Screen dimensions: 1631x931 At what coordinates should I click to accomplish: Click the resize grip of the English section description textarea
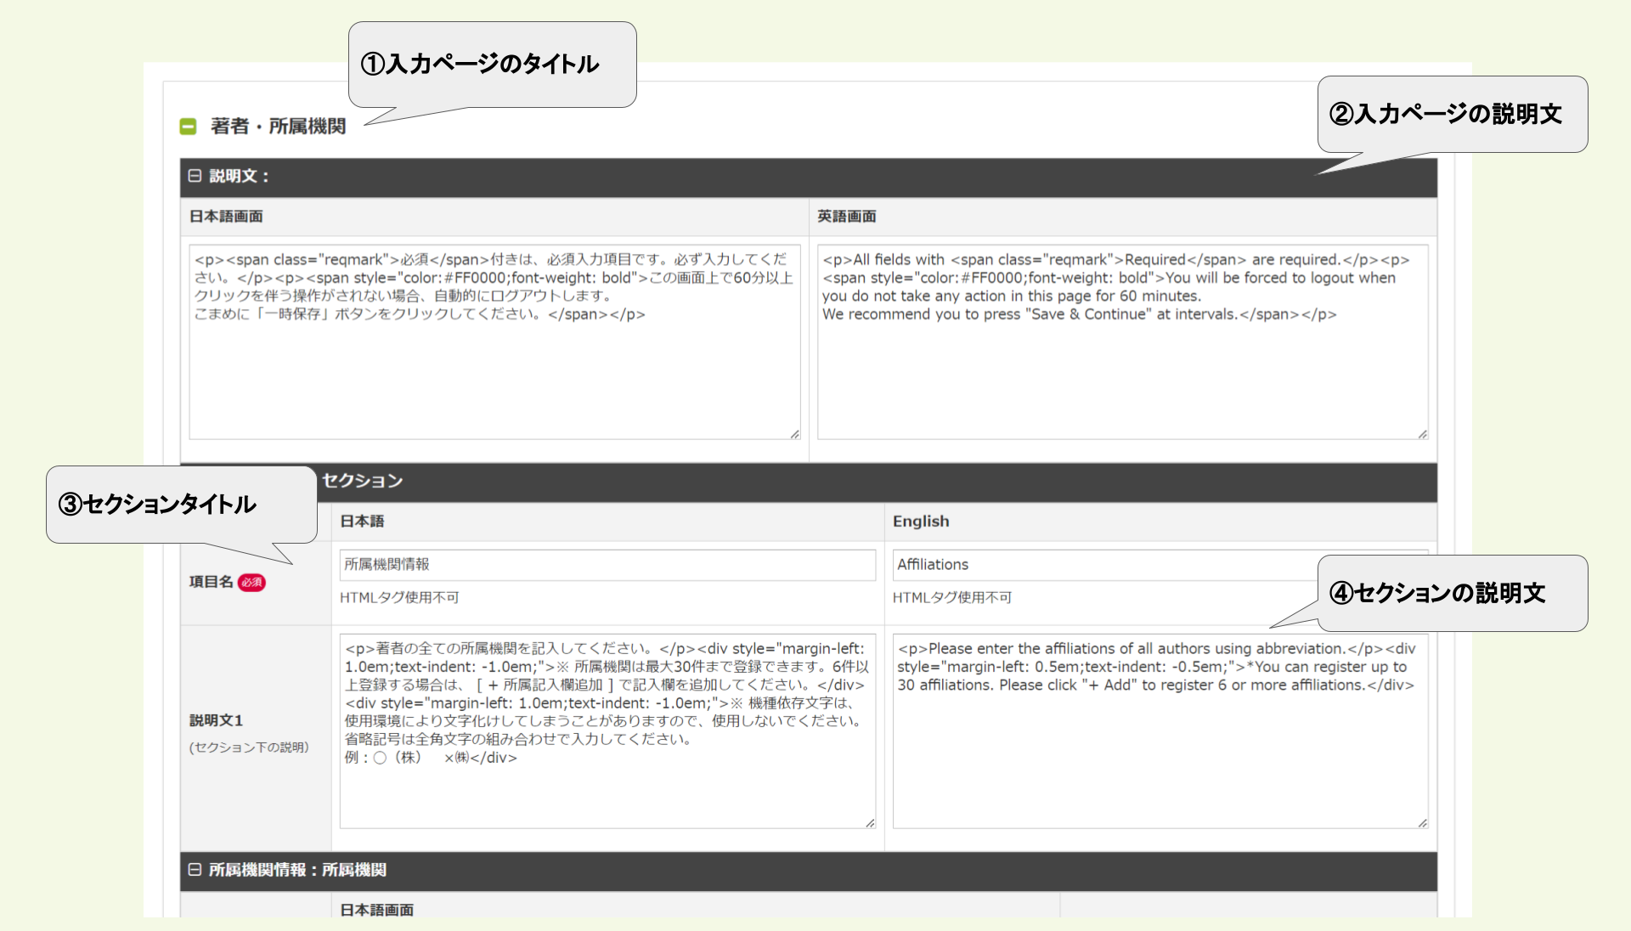pos(1422,821)
